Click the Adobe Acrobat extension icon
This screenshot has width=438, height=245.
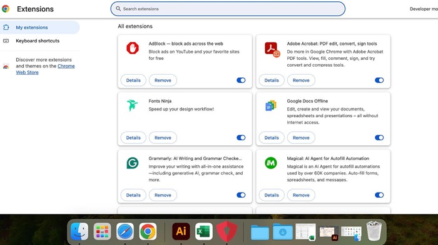point(272,49)
